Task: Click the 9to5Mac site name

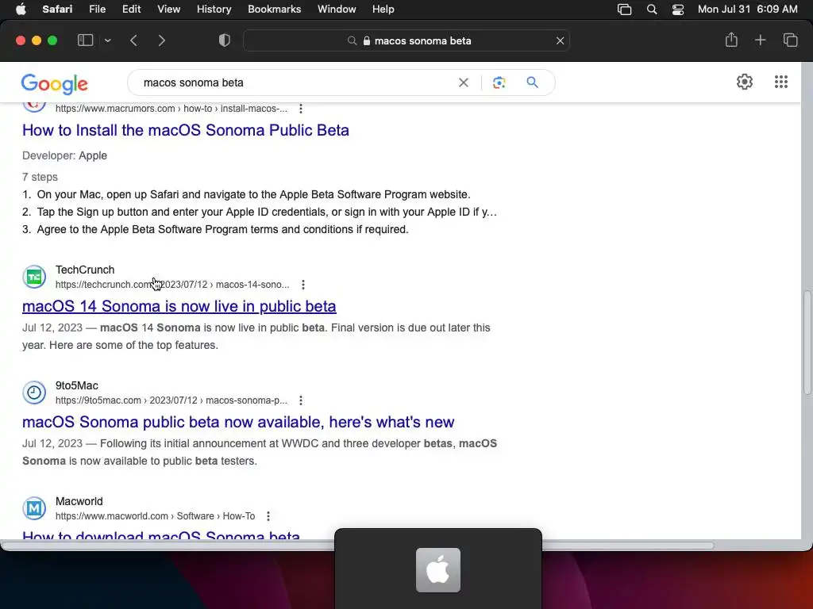Action: (77, 386)
